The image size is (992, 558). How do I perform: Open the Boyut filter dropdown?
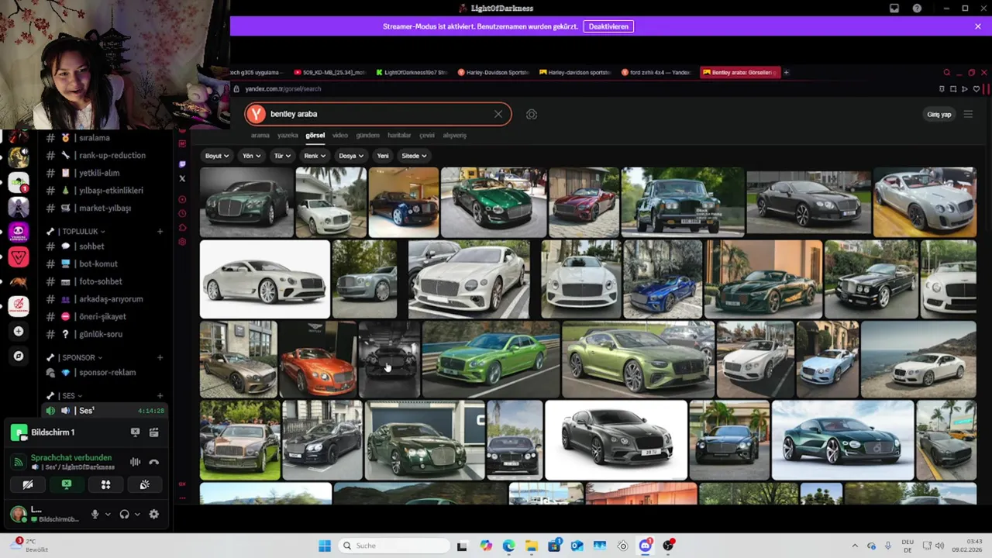216,156
